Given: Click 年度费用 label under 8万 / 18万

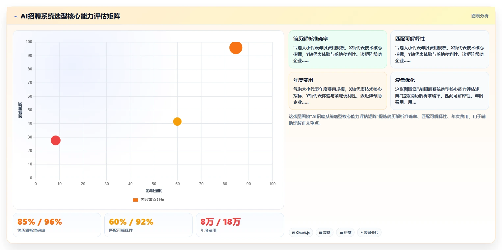Looking at the screenshot, I should click(208, 231).
